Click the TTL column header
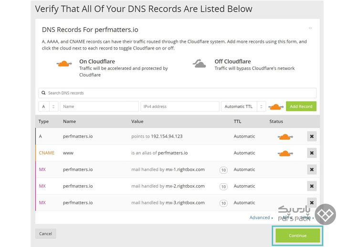The height and width of the screenshot is (247, 358). [x=237, y=121]
